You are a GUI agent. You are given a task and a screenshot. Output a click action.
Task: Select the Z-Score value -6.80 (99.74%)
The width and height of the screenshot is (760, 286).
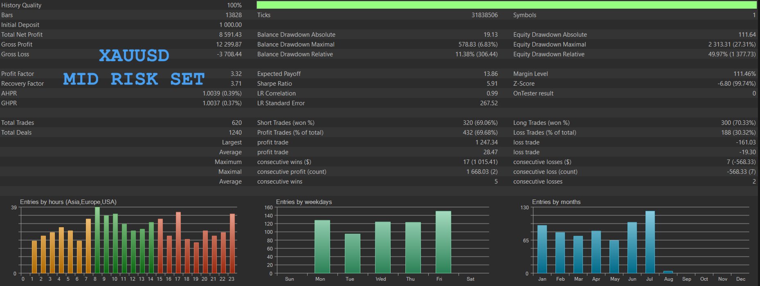(x=737, y=84)
